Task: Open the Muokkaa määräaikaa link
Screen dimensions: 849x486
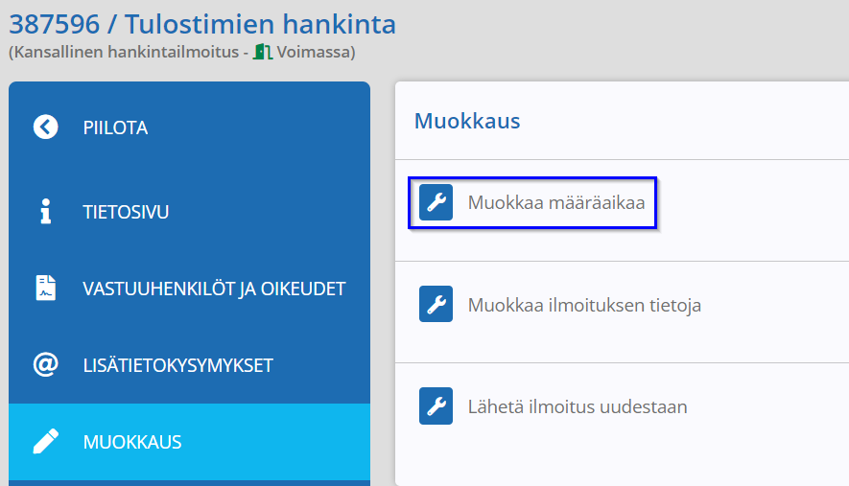Action: [x=556, y=202]
